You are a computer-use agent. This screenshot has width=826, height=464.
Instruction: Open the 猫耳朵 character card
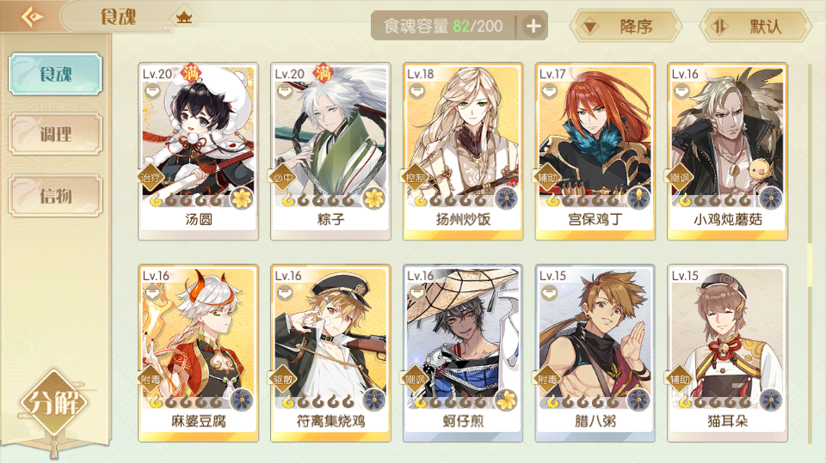pos(728,353)
